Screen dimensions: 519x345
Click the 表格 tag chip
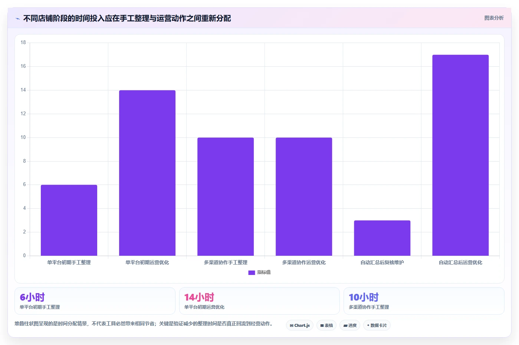point(326,325)
